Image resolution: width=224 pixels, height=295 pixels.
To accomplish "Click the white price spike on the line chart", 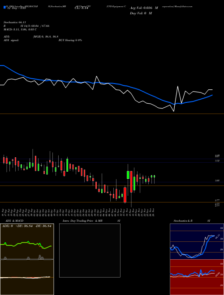I will (x=177, y=87).
